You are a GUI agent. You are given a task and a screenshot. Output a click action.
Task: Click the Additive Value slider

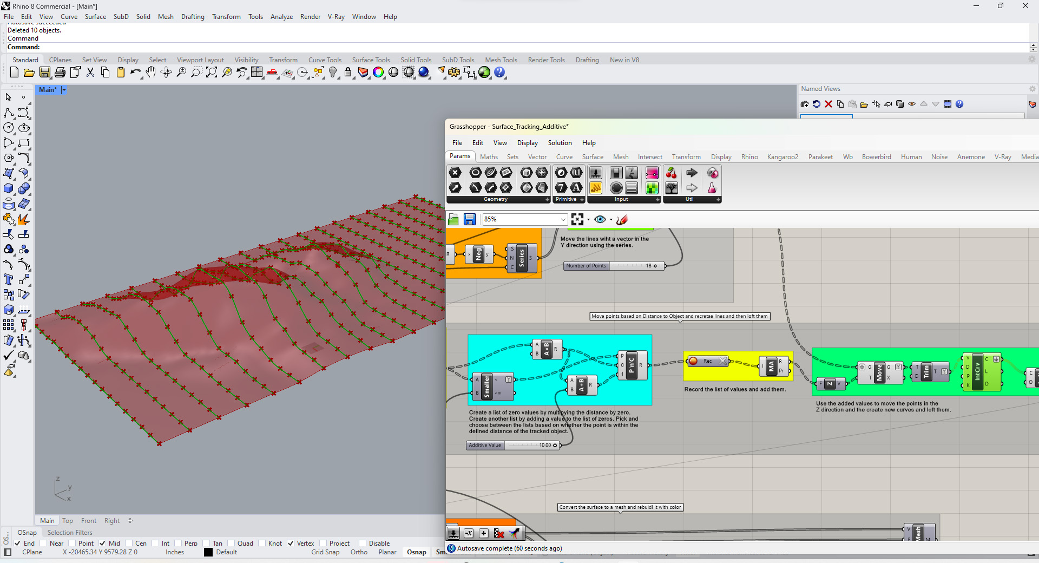pos(531,446)
